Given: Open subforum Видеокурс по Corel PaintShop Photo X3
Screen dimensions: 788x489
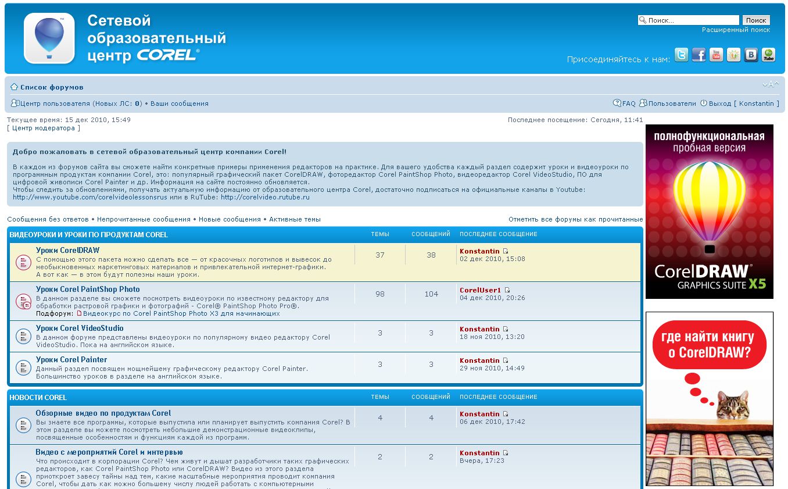Looking at the screenshot, I should 181,313.
